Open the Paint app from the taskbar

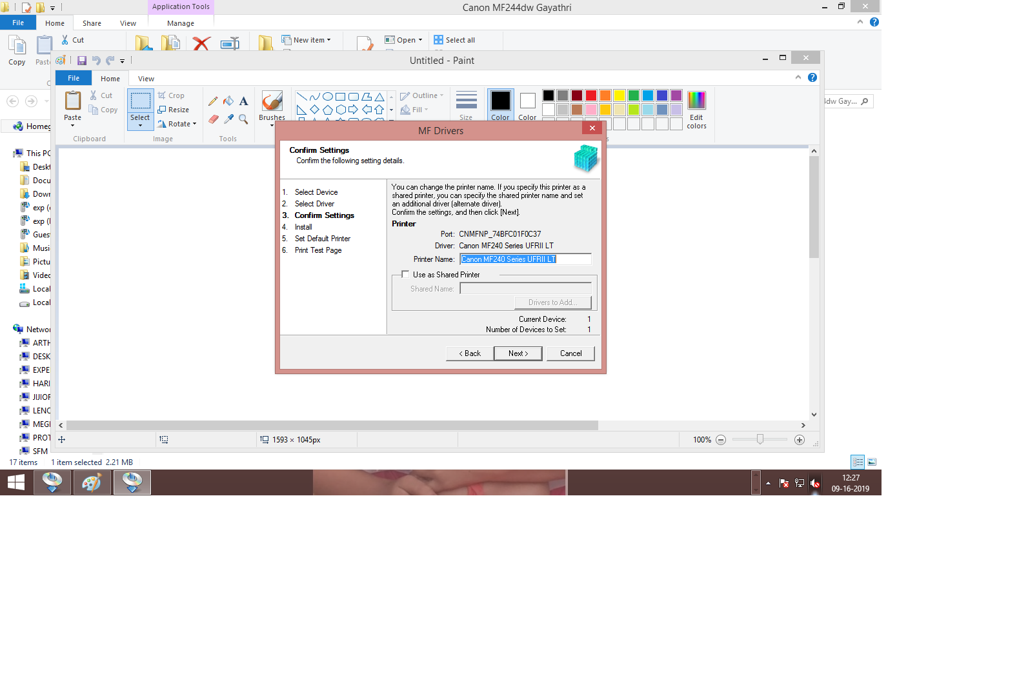pos(92,482)
